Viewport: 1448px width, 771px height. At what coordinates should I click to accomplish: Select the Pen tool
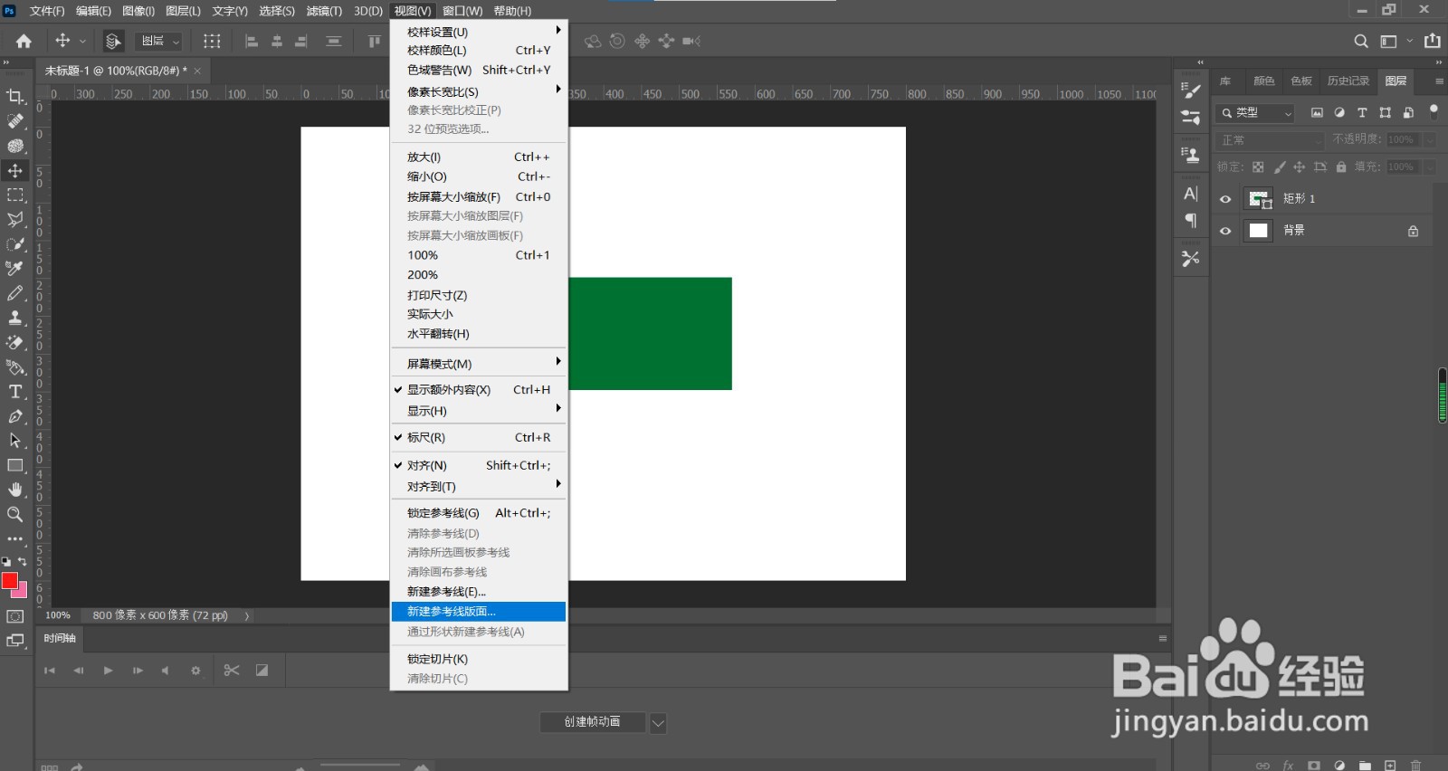click(x=15, y=416)
